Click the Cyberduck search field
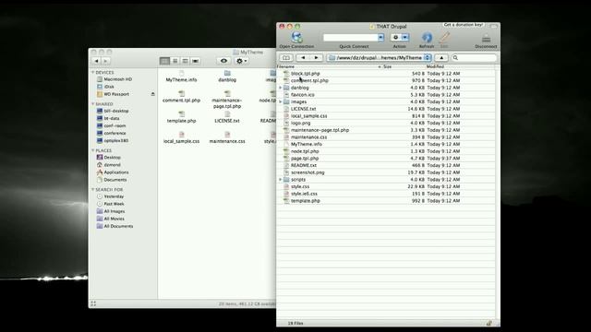The image size is (591, 332). [x=474, y=57]
